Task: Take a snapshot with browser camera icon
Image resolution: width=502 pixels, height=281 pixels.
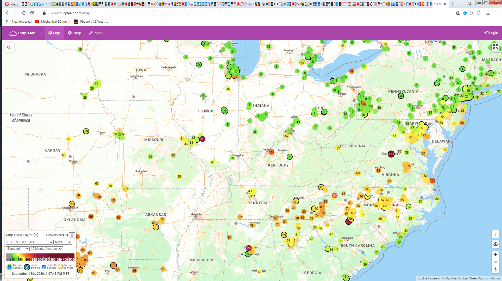Action: [x=458, y=13]
